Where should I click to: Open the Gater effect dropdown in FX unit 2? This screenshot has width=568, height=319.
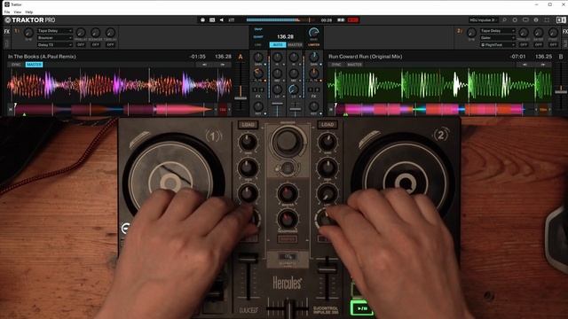497,37
